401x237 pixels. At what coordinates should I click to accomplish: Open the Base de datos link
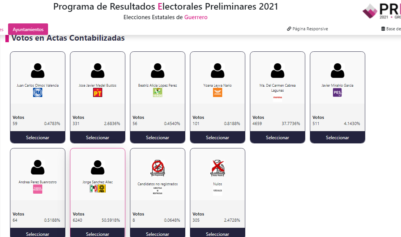(391, 29)
